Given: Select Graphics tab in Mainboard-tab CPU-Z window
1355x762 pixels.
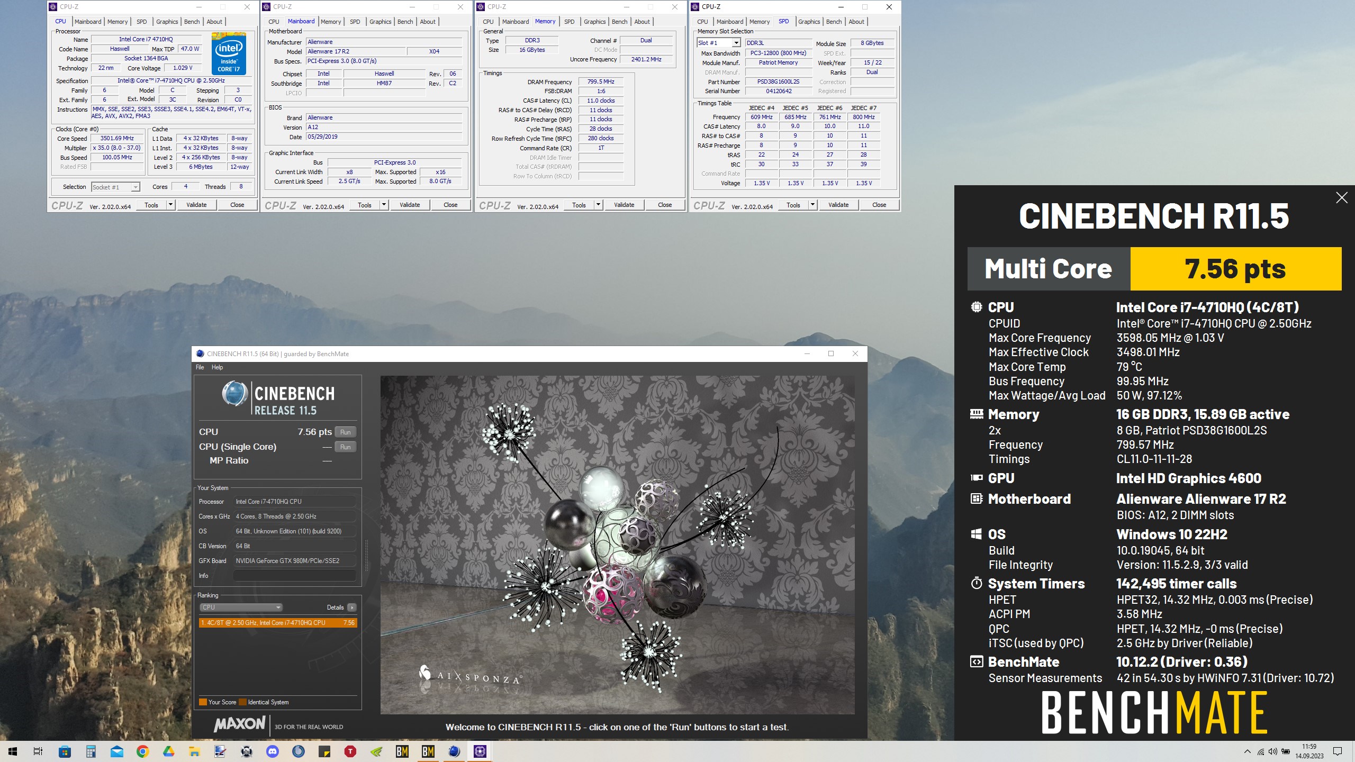Looking at the screenshot, I should pyautogui.click(x=381, y=22).
